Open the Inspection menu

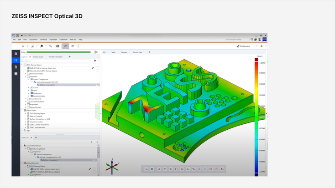click(x=52, y=40)
